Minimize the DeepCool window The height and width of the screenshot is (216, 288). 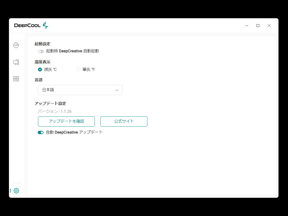pos(247,26)
